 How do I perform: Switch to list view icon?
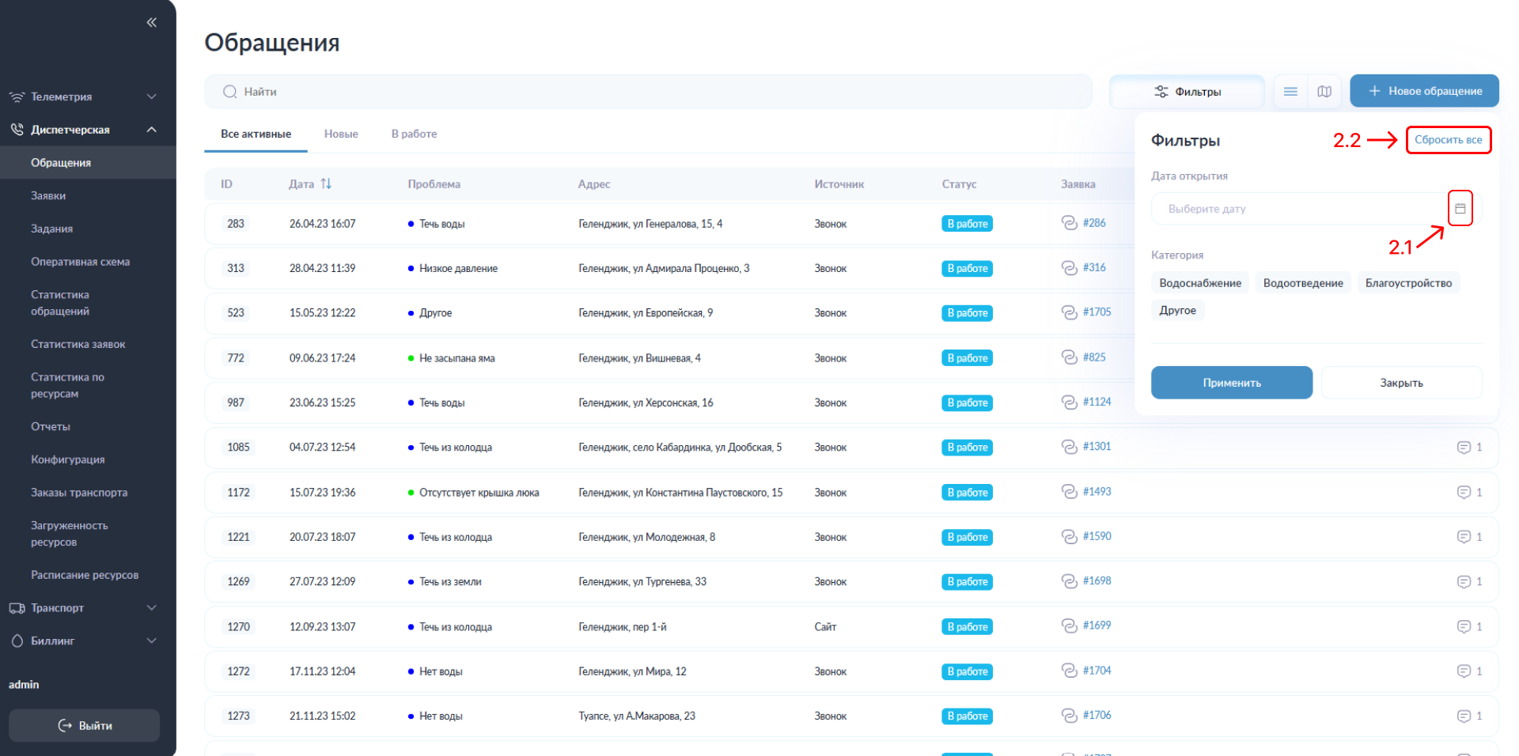coord(1290,92)
